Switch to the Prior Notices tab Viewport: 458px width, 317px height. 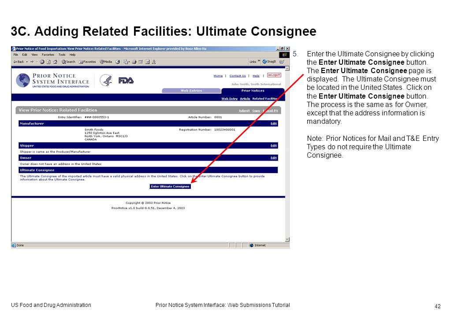(x=253, y=91)
